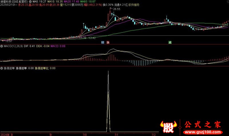
Task: Expand the MACD indicator settings arrow
Action: point(2,46)
